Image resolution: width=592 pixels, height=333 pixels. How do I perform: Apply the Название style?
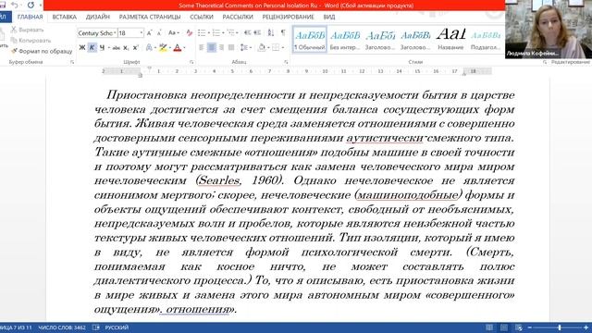coord(450,39)
